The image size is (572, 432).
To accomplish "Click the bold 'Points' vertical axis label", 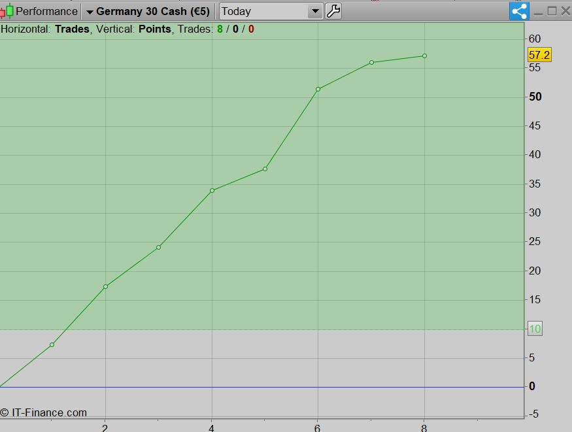I will click(155, 29).
